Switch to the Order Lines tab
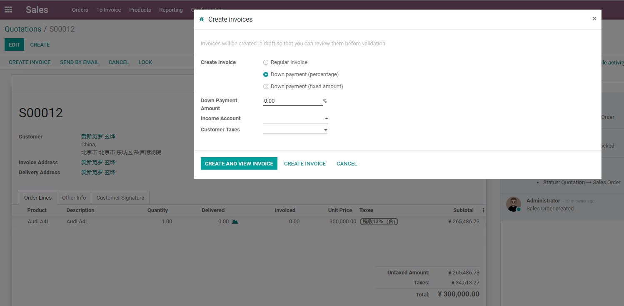The image size is (624, 306). point(38,198)
